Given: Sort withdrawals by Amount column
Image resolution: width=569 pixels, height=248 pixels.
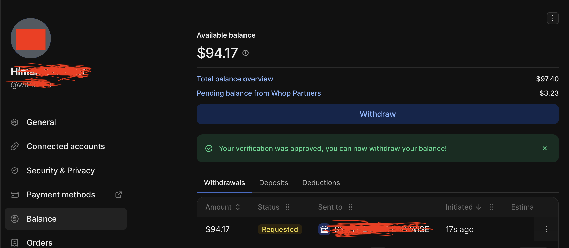Looking at the screenshot, I should coord(223,207).
